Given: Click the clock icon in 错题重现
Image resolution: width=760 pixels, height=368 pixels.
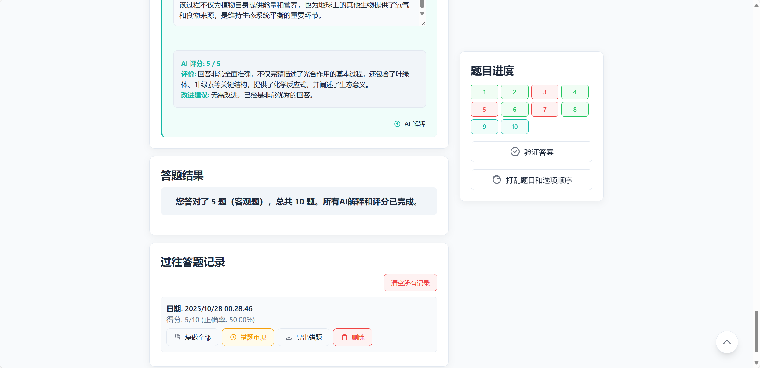Looking at the screenshot, I should pyautogui.click(x=233, y=337).
